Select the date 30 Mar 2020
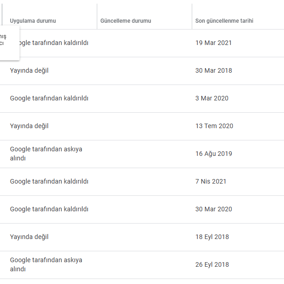This screenshot has width=284, height=284. pyautogui.click(x=214, y=209)
